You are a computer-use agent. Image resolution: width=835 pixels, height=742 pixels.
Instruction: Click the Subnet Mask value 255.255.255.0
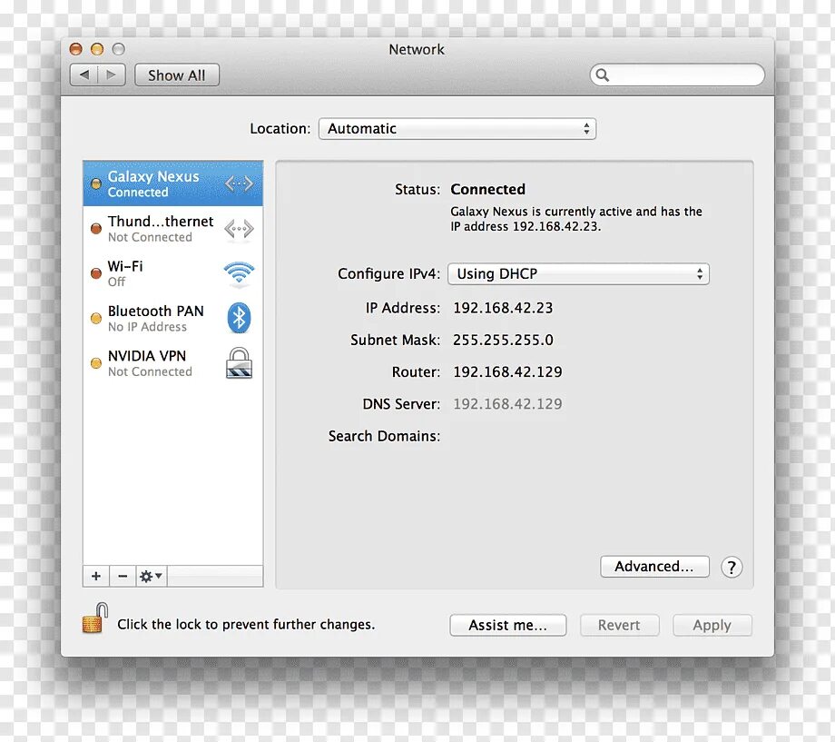pyautogui.click(x=503, y=340)
